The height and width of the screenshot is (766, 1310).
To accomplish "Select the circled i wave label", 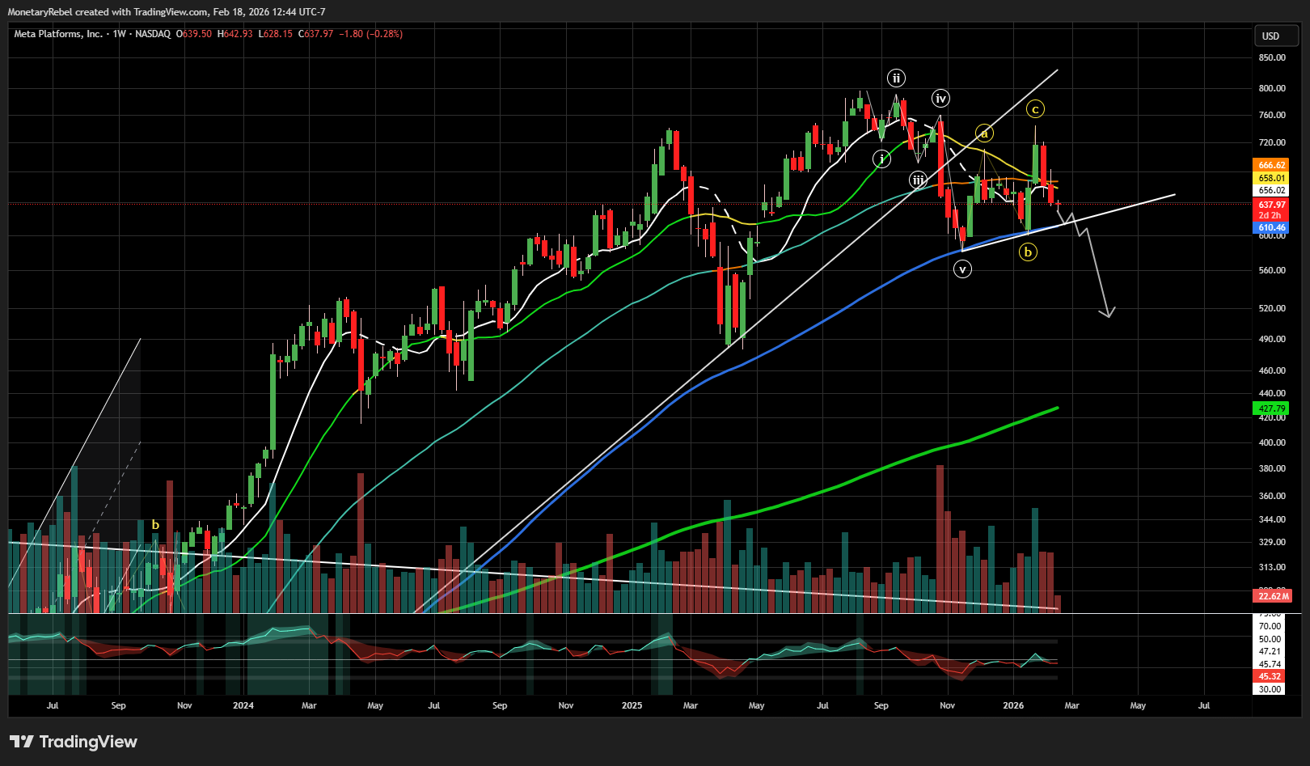I will (x=881, y=159).
